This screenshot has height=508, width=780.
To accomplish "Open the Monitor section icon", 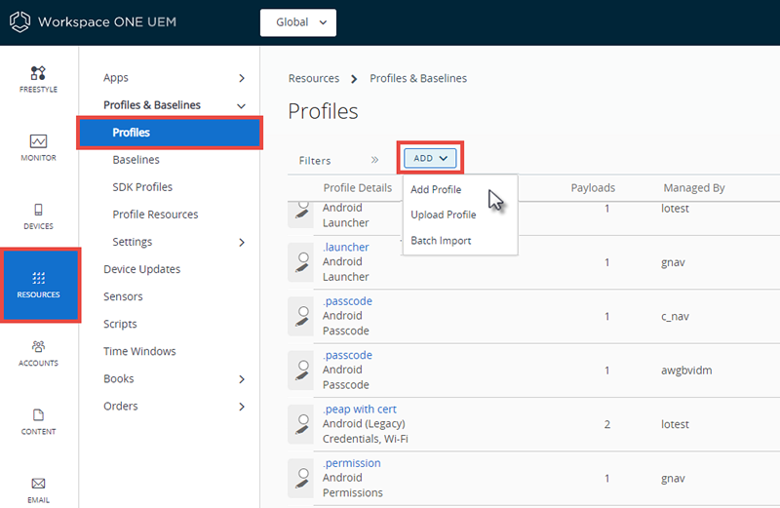I will pos(38,141).
